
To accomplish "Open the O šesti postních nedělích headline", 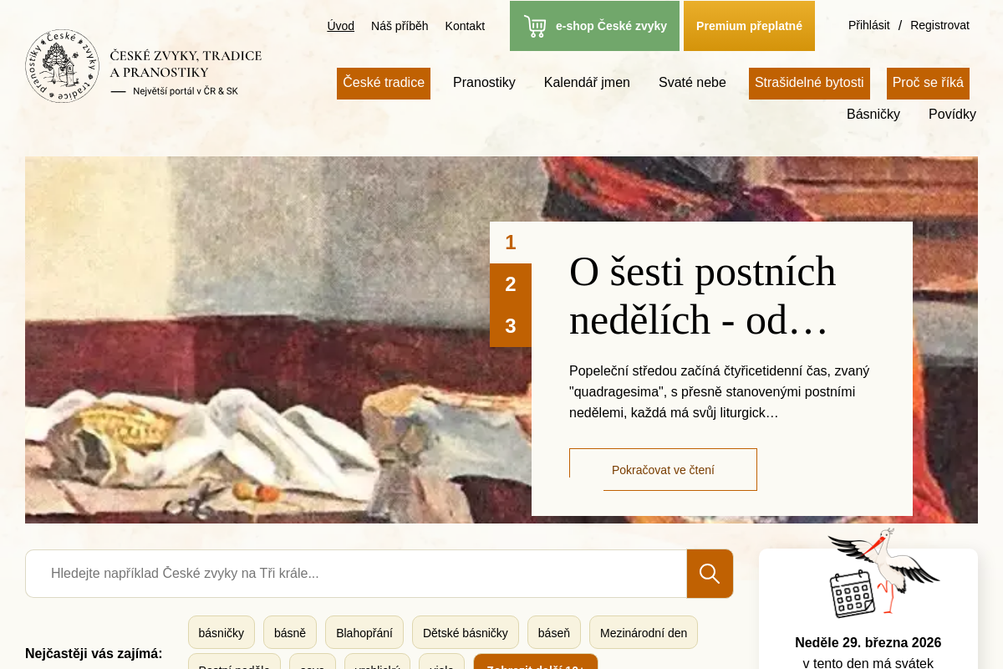I will tap(703, 295).
